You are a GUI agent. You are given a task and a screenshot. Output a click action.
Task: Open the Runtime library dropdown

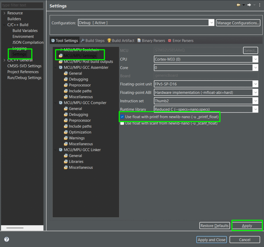coord(255,109)
